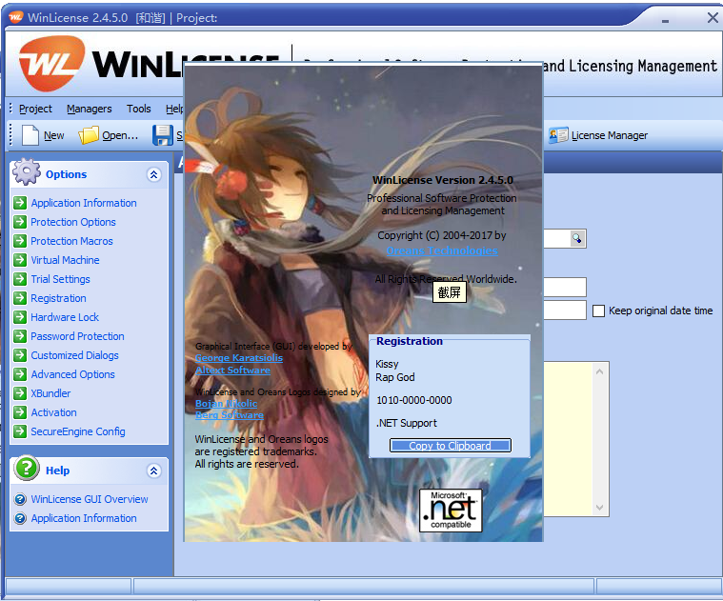Click the green arrow beside Advanced Options
The height and width of the screenshot is (601, 723).
(x=20, y=374)
